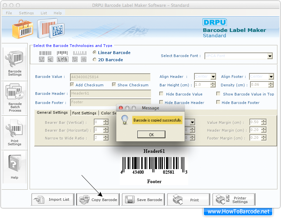Click the Printer Settings button

click(x=233, y=199)
